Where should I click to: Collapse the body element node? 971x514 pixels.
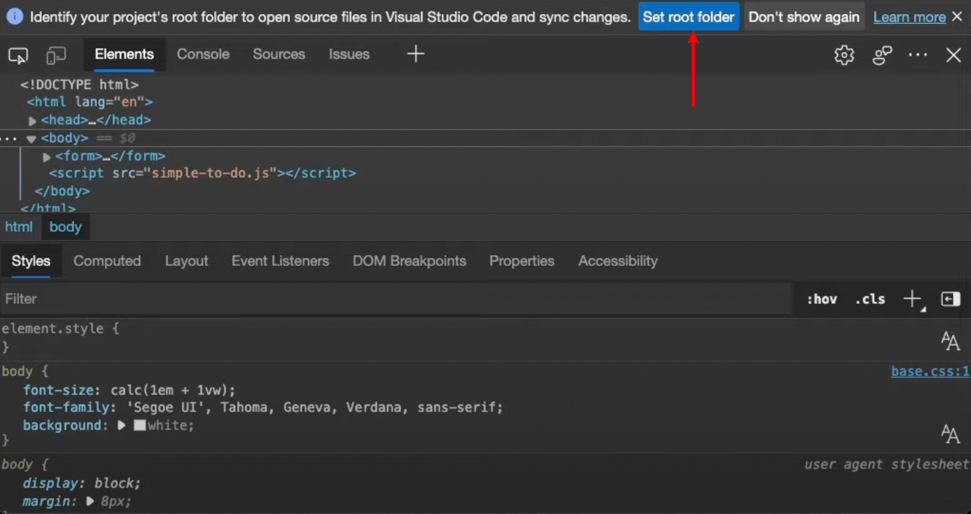coord(31,139)
